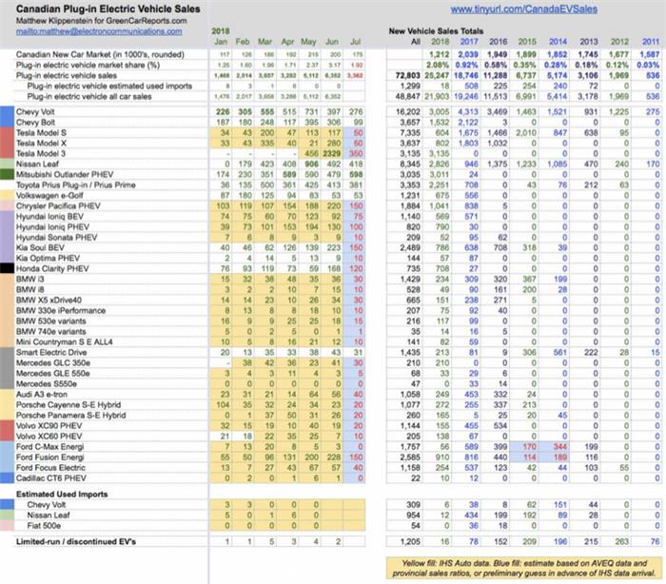Click the blue swatch beside Cadillac CT6 PHEV

pyautogui.click(x=8, y=477)
